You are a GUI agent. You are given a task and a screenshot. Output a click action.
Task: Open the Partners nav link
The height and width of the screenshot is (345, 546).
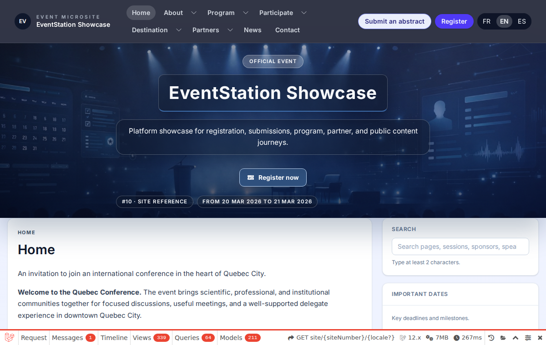pyautogui.click(x=206, y=30)
